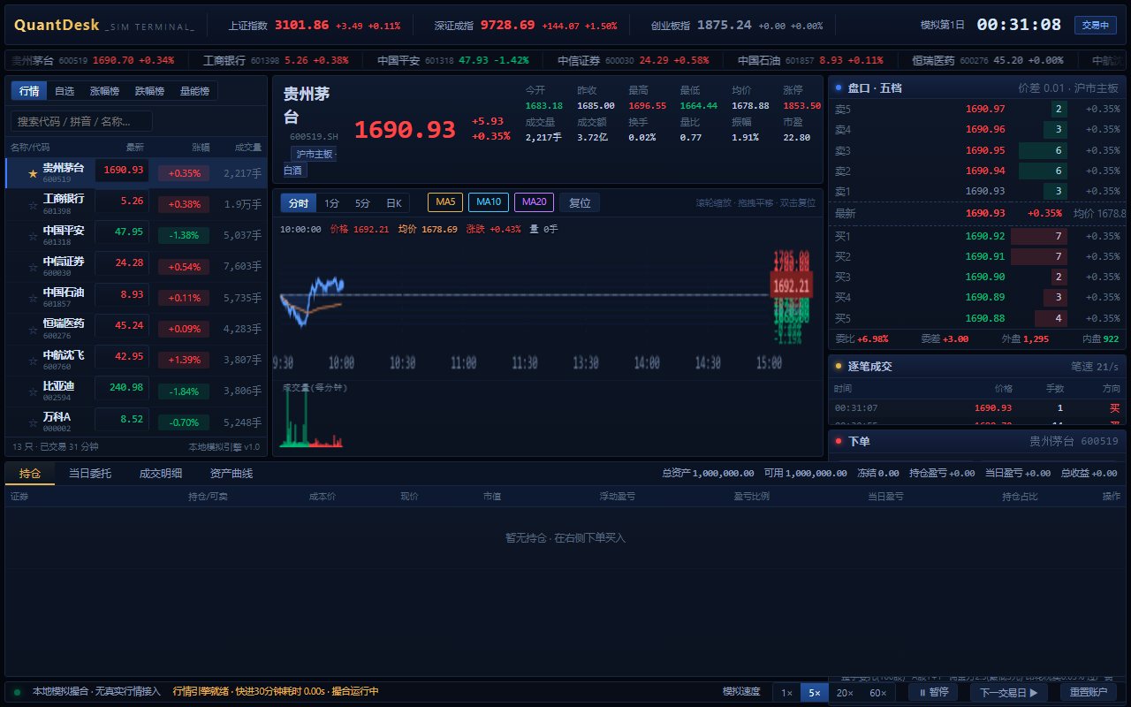
Task: Click the 重置账户 reset account button
Action: (1088, 692)
